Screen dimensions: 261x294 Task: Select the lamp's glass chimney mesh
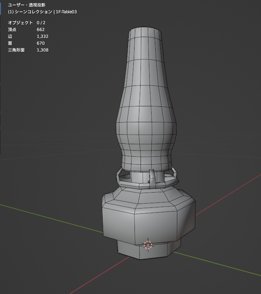[x=146, y=100]
